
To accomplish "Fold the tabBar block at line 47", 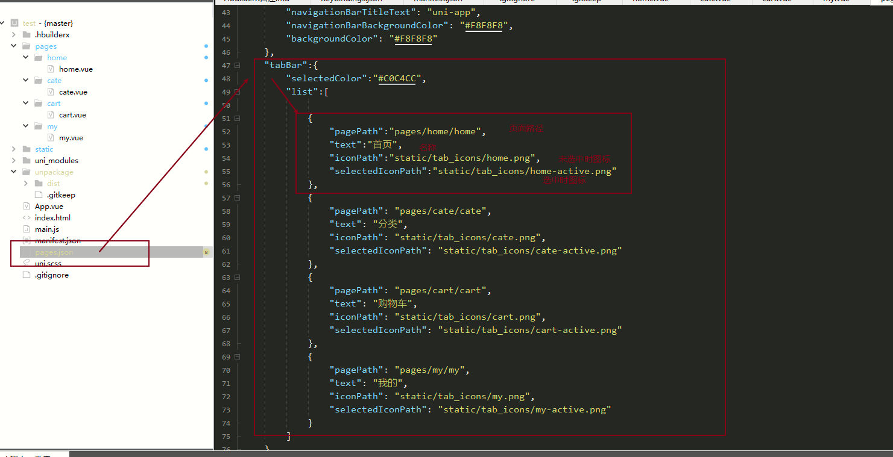I will click(238, 66).
